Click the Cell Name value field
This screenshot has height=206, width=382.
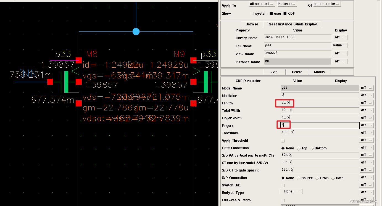(297, 46)
